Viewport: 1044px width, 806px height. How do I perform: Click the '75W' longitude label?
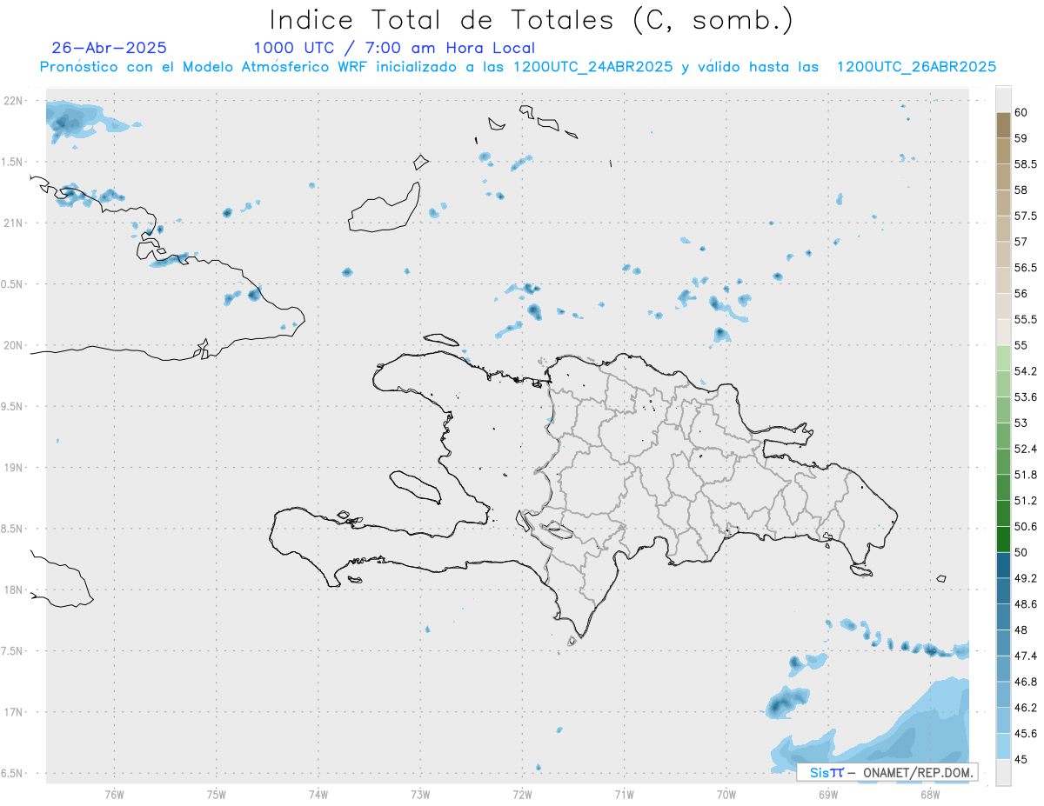(217, 794)
